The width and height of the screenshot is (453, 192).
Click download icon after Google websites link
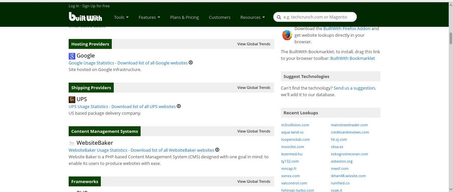click(191, 62)
